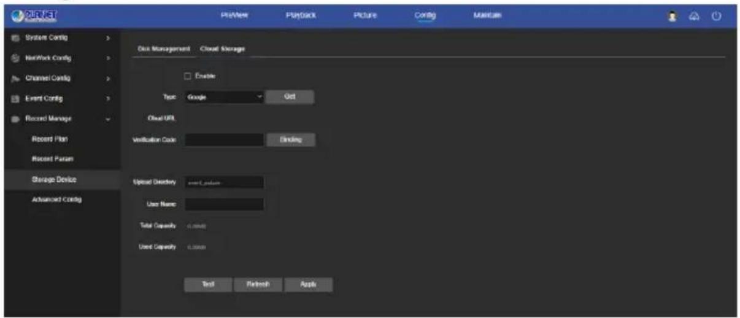
Task: Collapse the Record Manage chevron
Action: coord(108,118)
